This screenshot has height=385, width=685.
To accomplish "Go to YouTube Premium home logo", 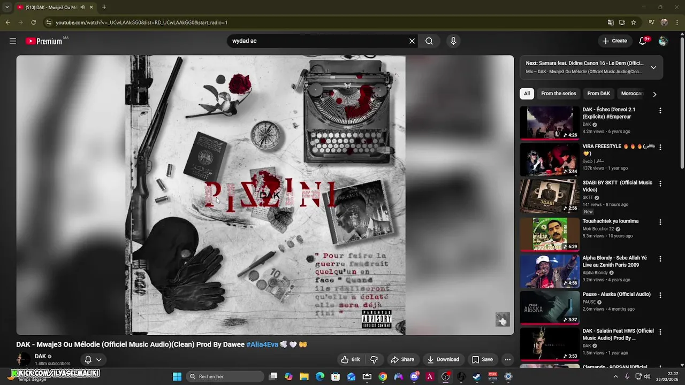I will point(44,41).
